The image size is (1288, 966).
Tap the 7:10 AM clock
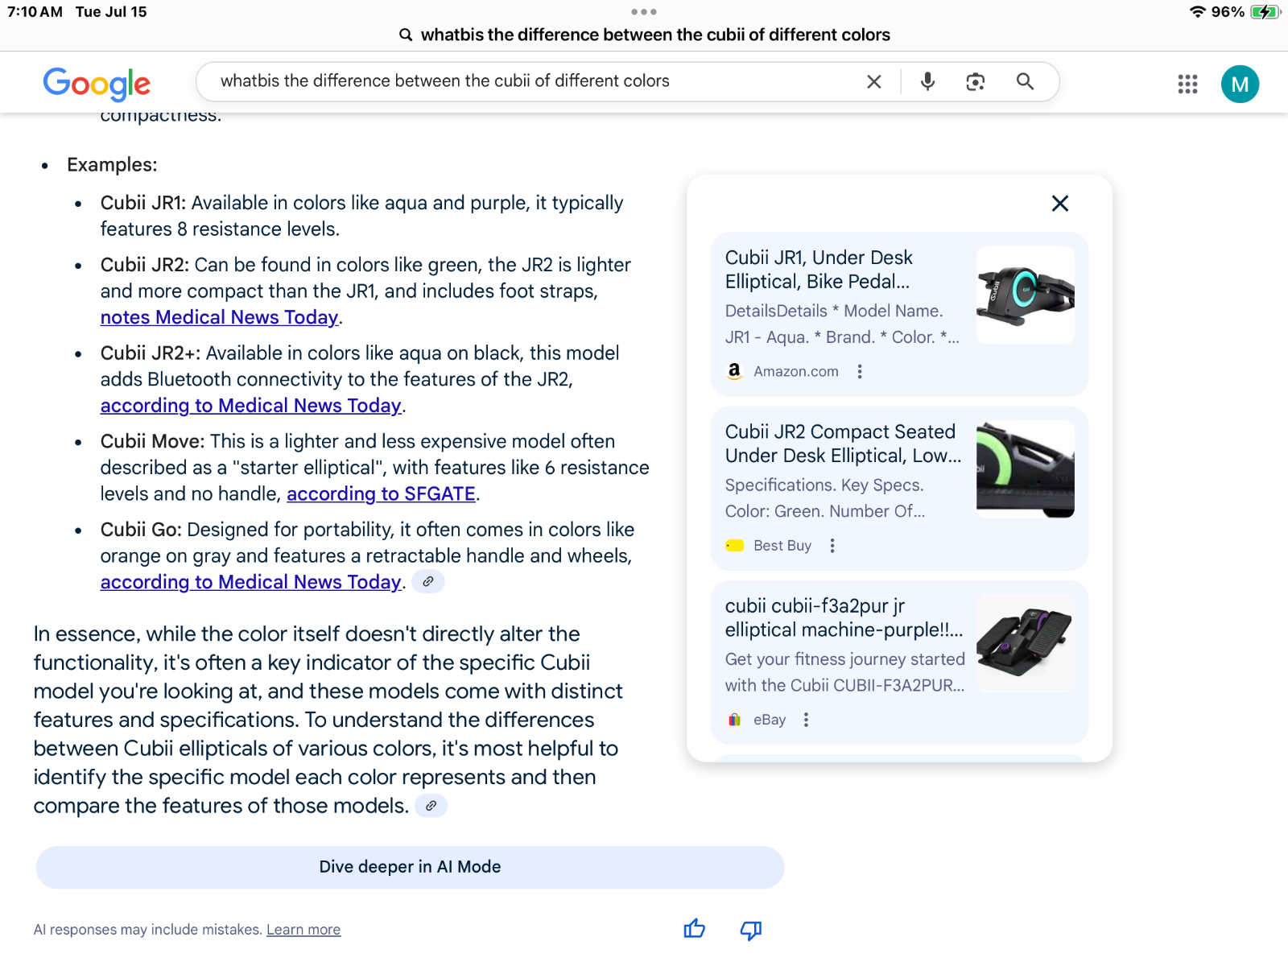(x=35, y=12)
